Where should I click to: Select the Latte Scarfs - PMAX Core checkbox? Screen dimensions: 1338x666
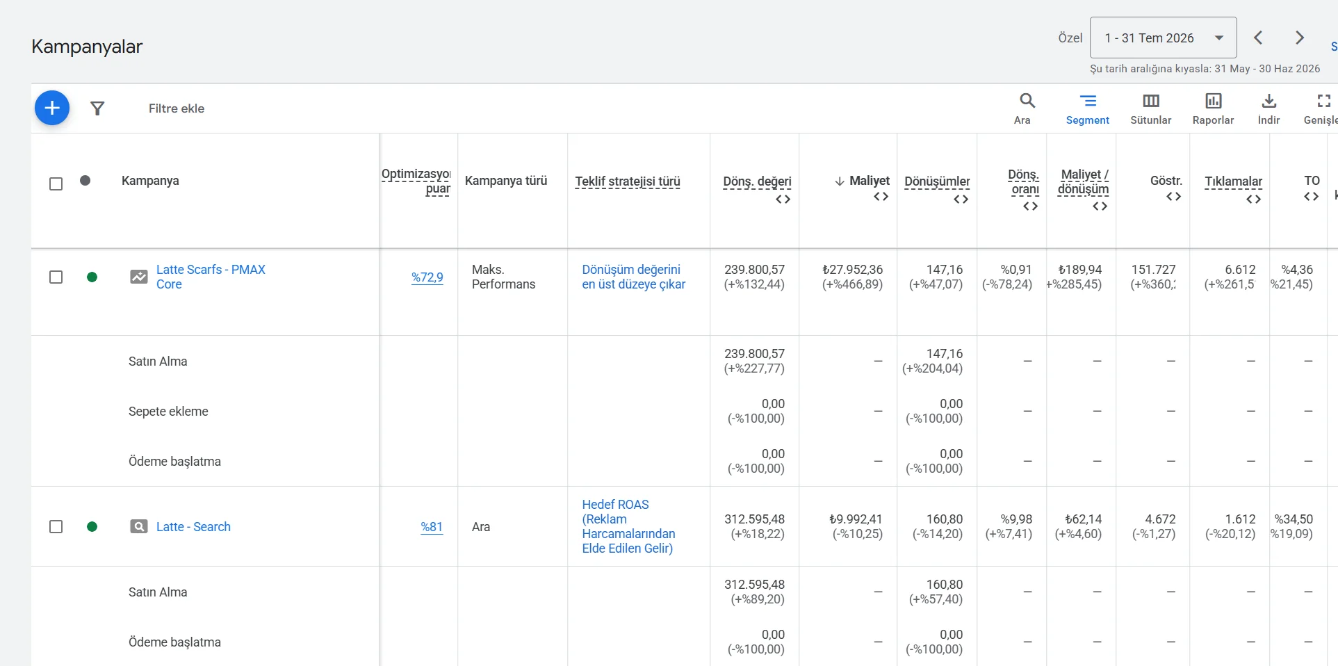click(x=56, y=277)
